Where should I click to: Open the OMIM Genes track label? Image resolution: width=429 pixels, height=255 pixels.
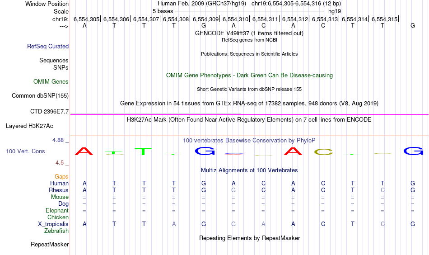pyautogui.click(x=51, y=82)
